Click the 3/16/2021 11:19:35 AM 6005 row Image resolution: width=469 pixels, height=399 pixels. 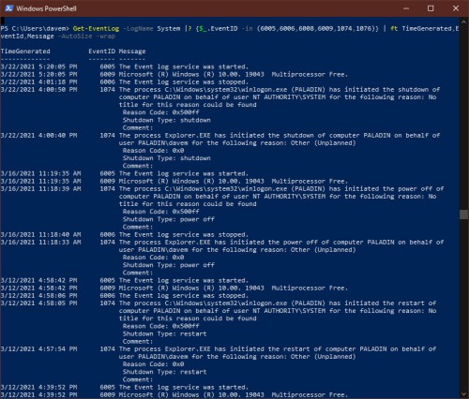(125, 173)
